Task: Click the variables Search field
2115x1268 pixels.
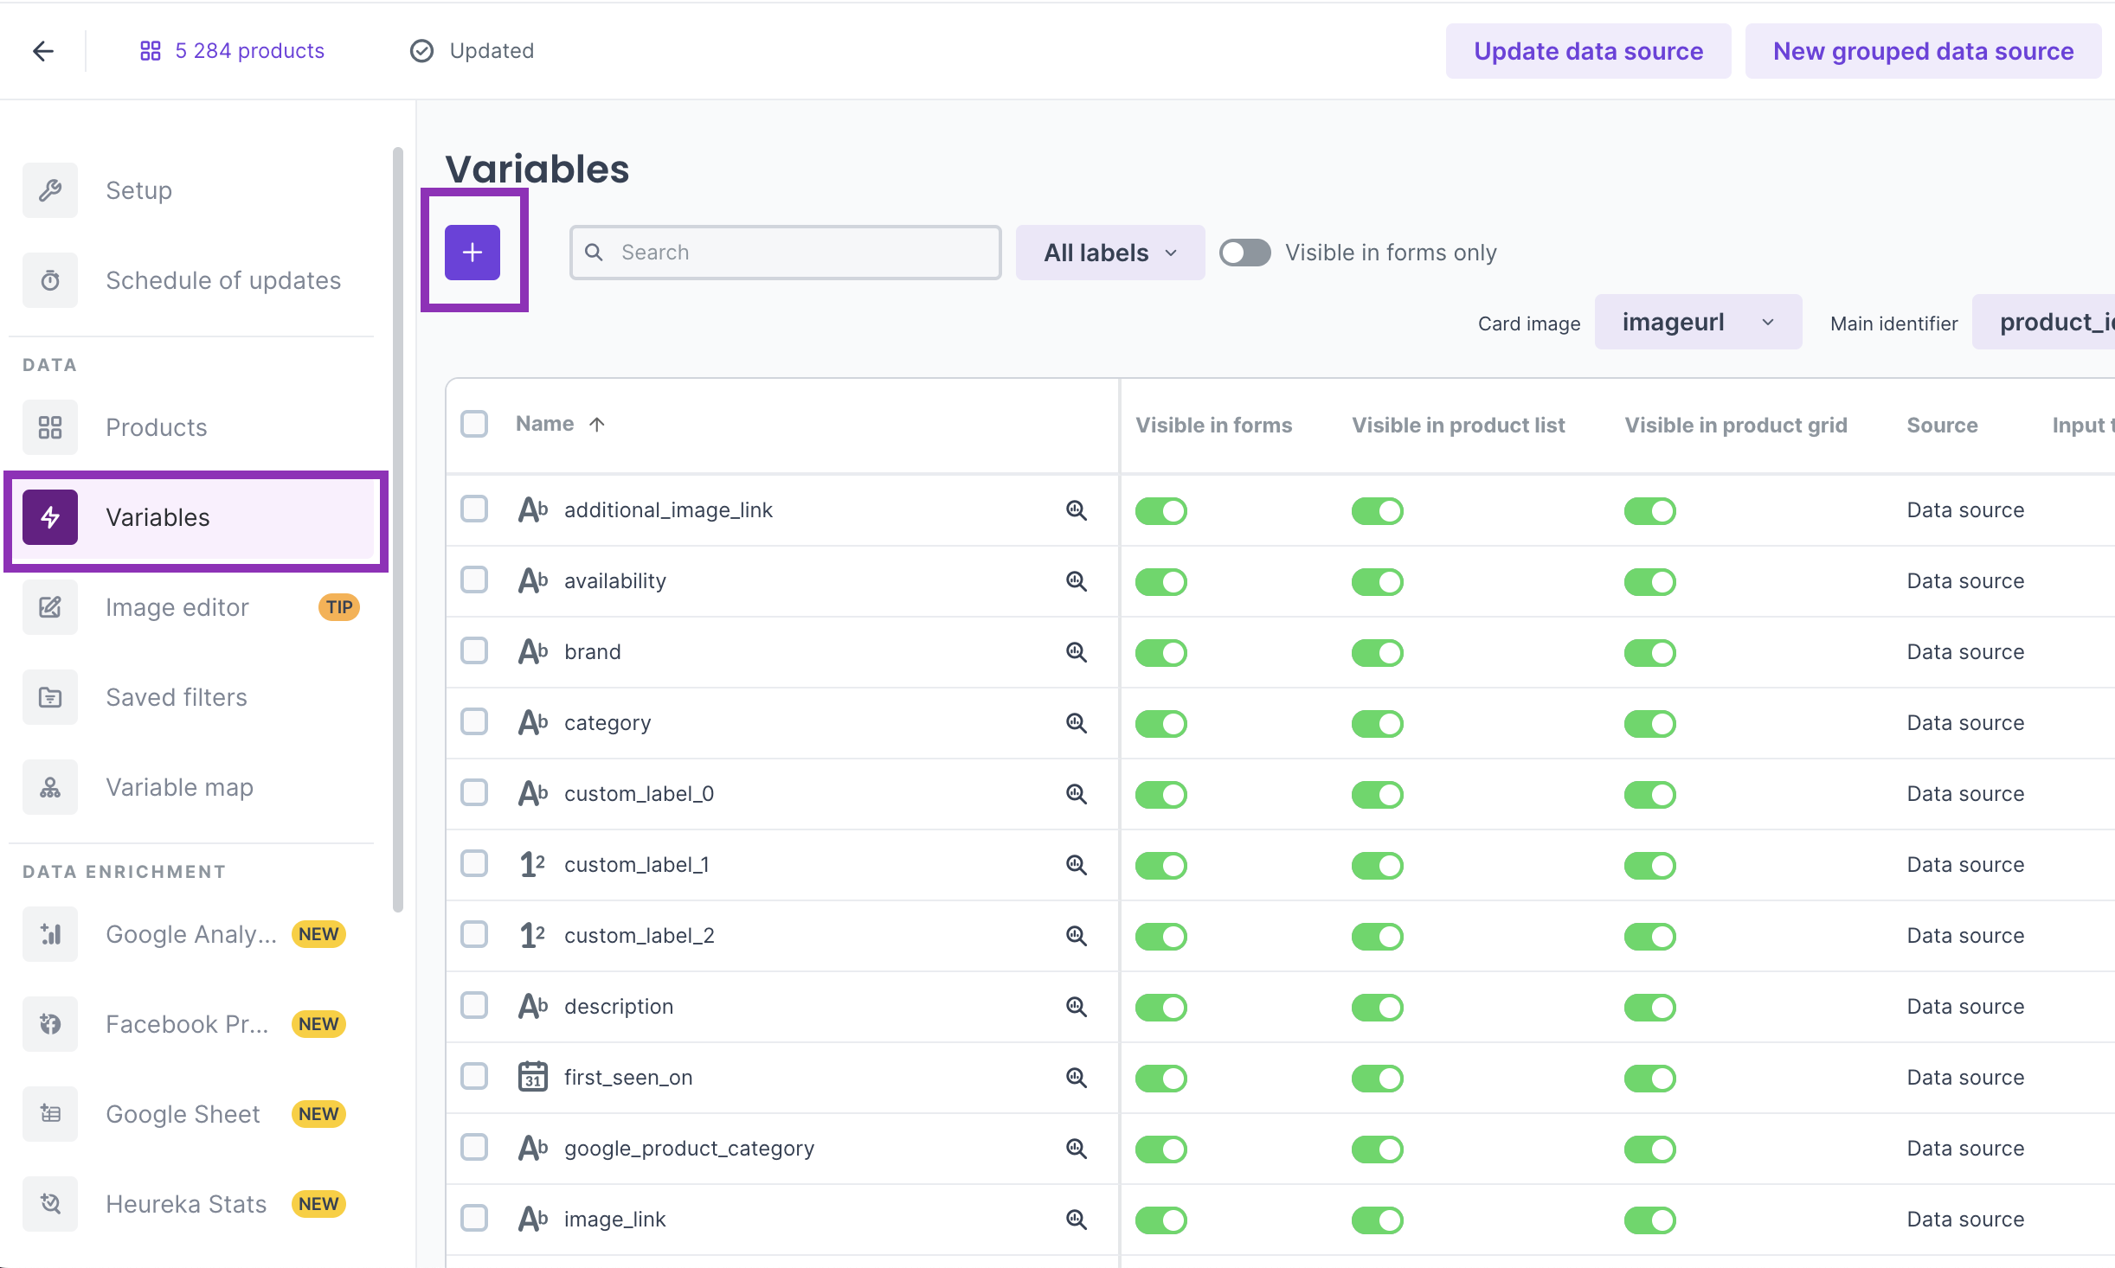Action: (785, 253)
